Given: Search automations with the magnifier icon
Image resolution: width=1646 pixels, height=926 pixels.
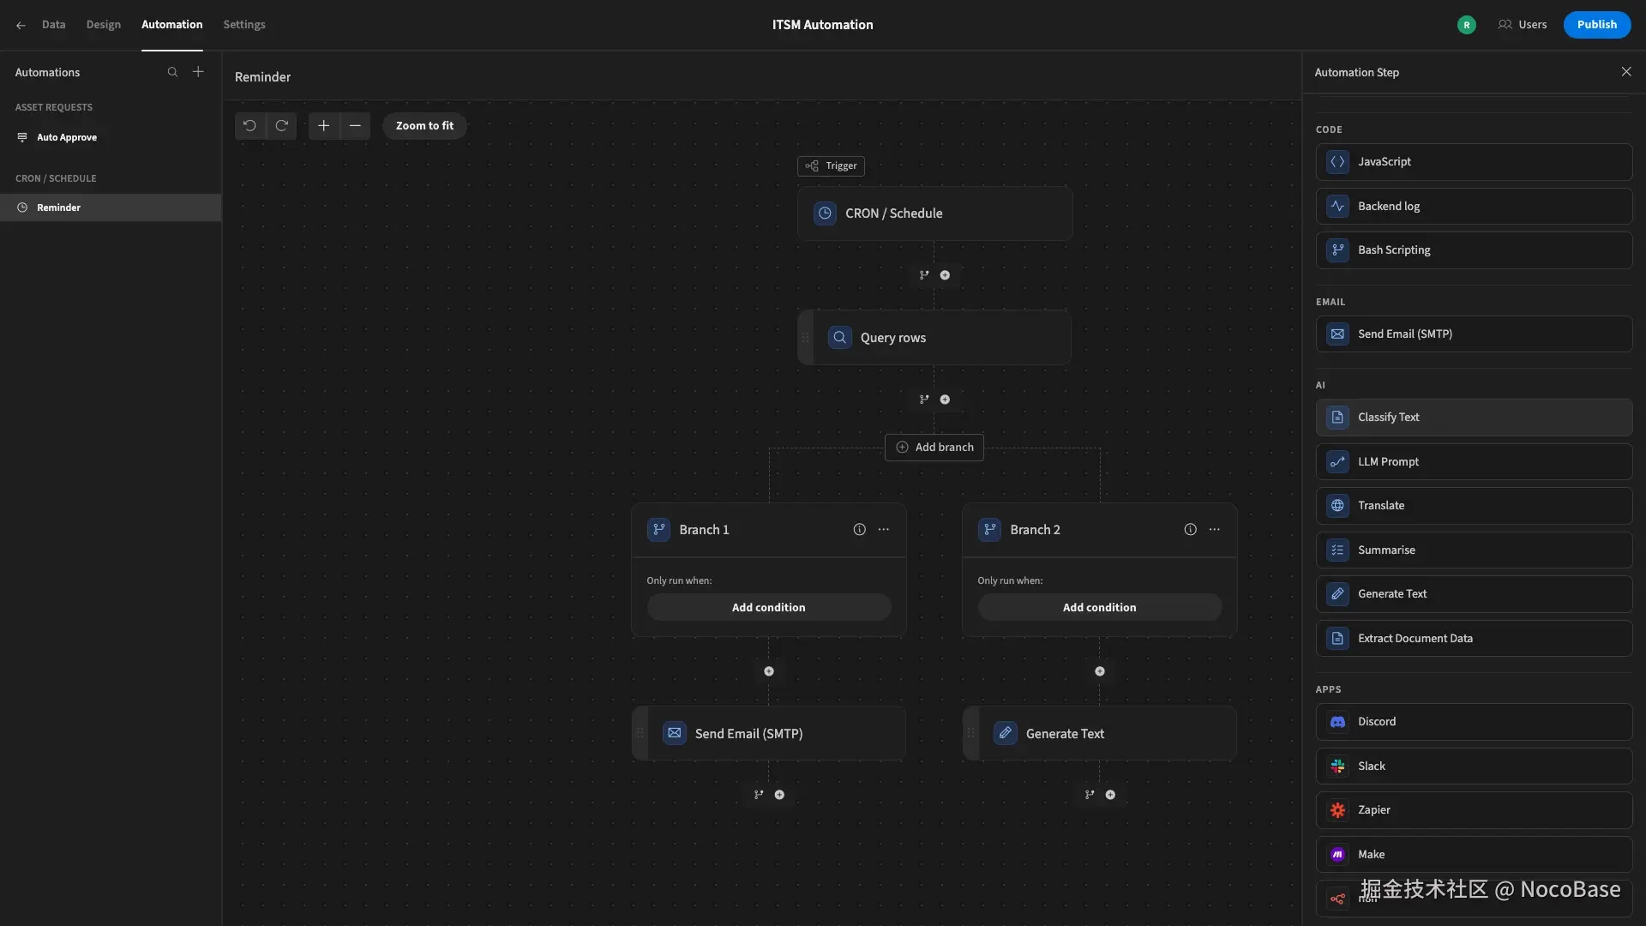Looking at the screenshot, I should (172, 73).
